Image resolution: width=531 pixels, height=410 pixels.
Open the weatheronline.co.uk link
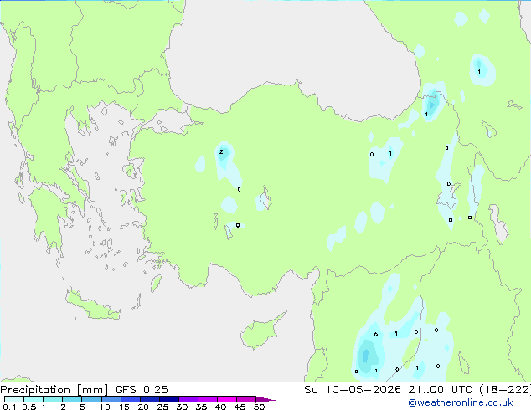click(x=461, y=402)
